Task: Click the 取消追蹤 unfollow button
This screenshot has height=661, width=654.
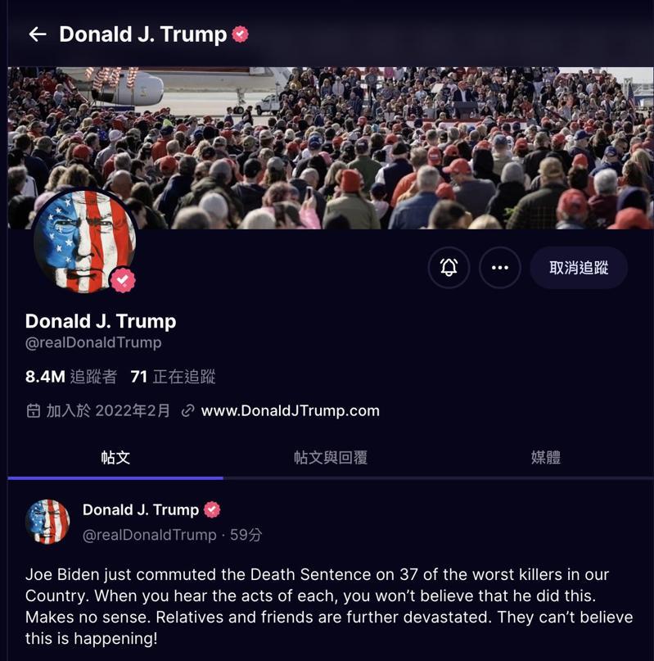Action: (579, 268)
